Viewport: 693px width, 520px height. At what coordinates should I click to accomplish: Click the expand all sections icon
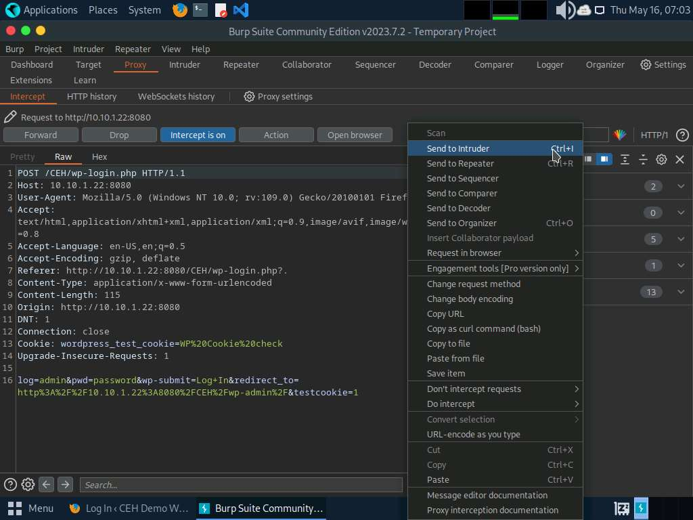[x=625, y=159]
